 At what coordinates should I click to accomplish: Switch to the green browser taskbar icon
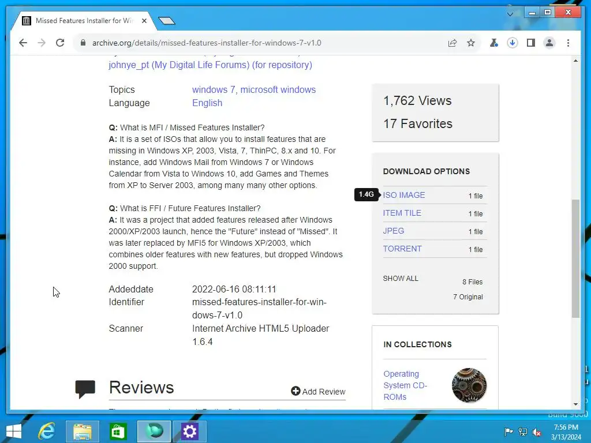[x=154, y=431]
